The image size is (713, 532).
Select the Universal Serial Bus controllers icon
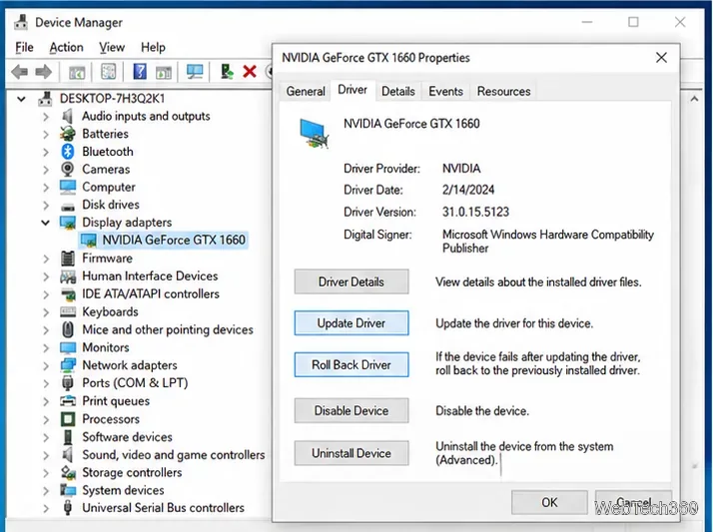coord(68,507)
